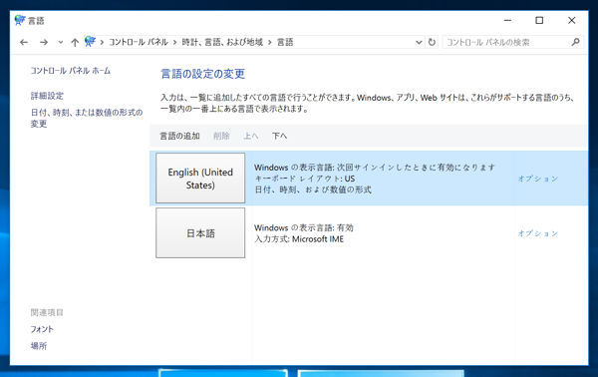The height and width of the screenshot is (377, 598).
Task: Click Windows の表示言語: 有効 text
Action: 304,227
